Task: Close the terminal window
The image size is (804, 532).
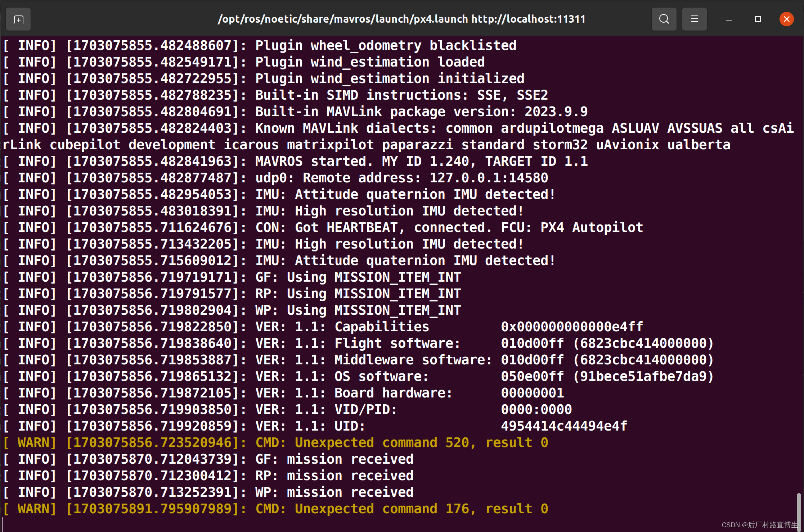Action: [x=787, y=19]
